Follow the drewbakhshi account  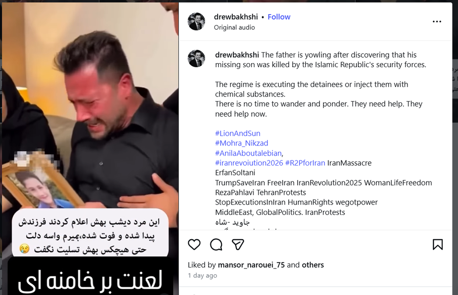coord(279,17)
